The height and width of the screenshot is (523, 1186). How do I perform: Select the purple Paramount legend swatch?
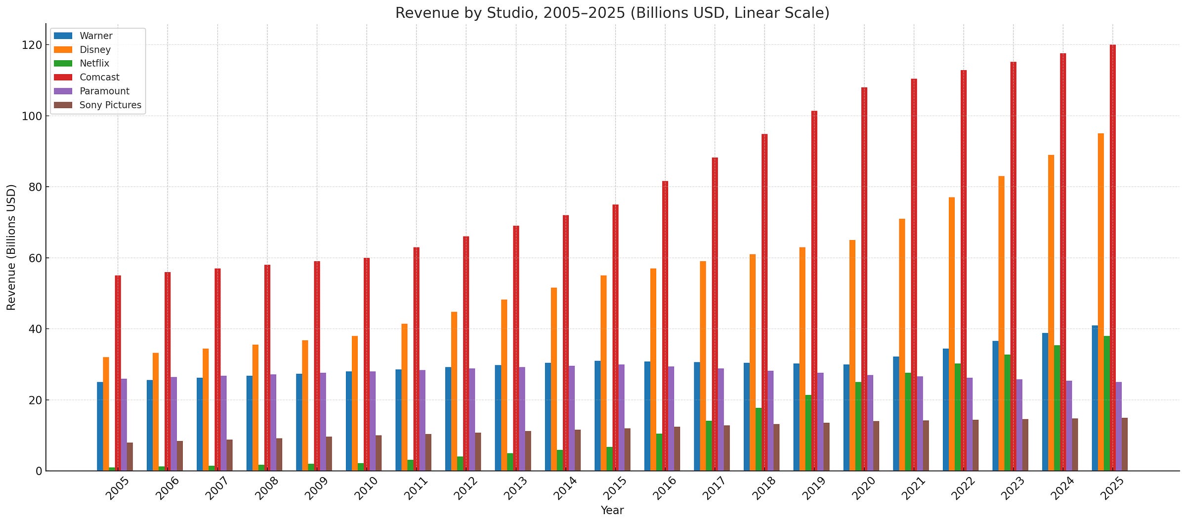63,91
